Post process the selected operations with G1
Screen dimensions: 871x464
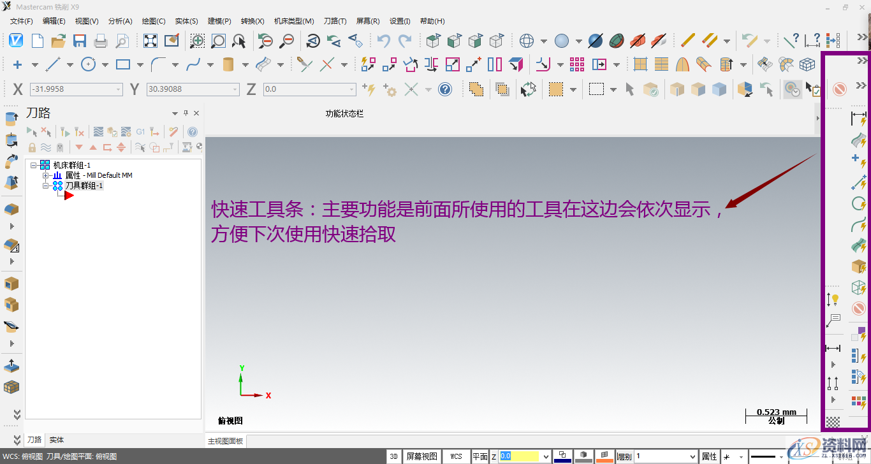[x=140, y=131]
